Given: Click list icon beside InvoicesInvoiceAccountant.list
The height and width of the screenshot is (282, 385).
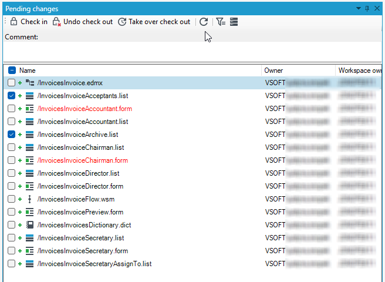Looking at the screenshot, I should (x=30, y=122).
